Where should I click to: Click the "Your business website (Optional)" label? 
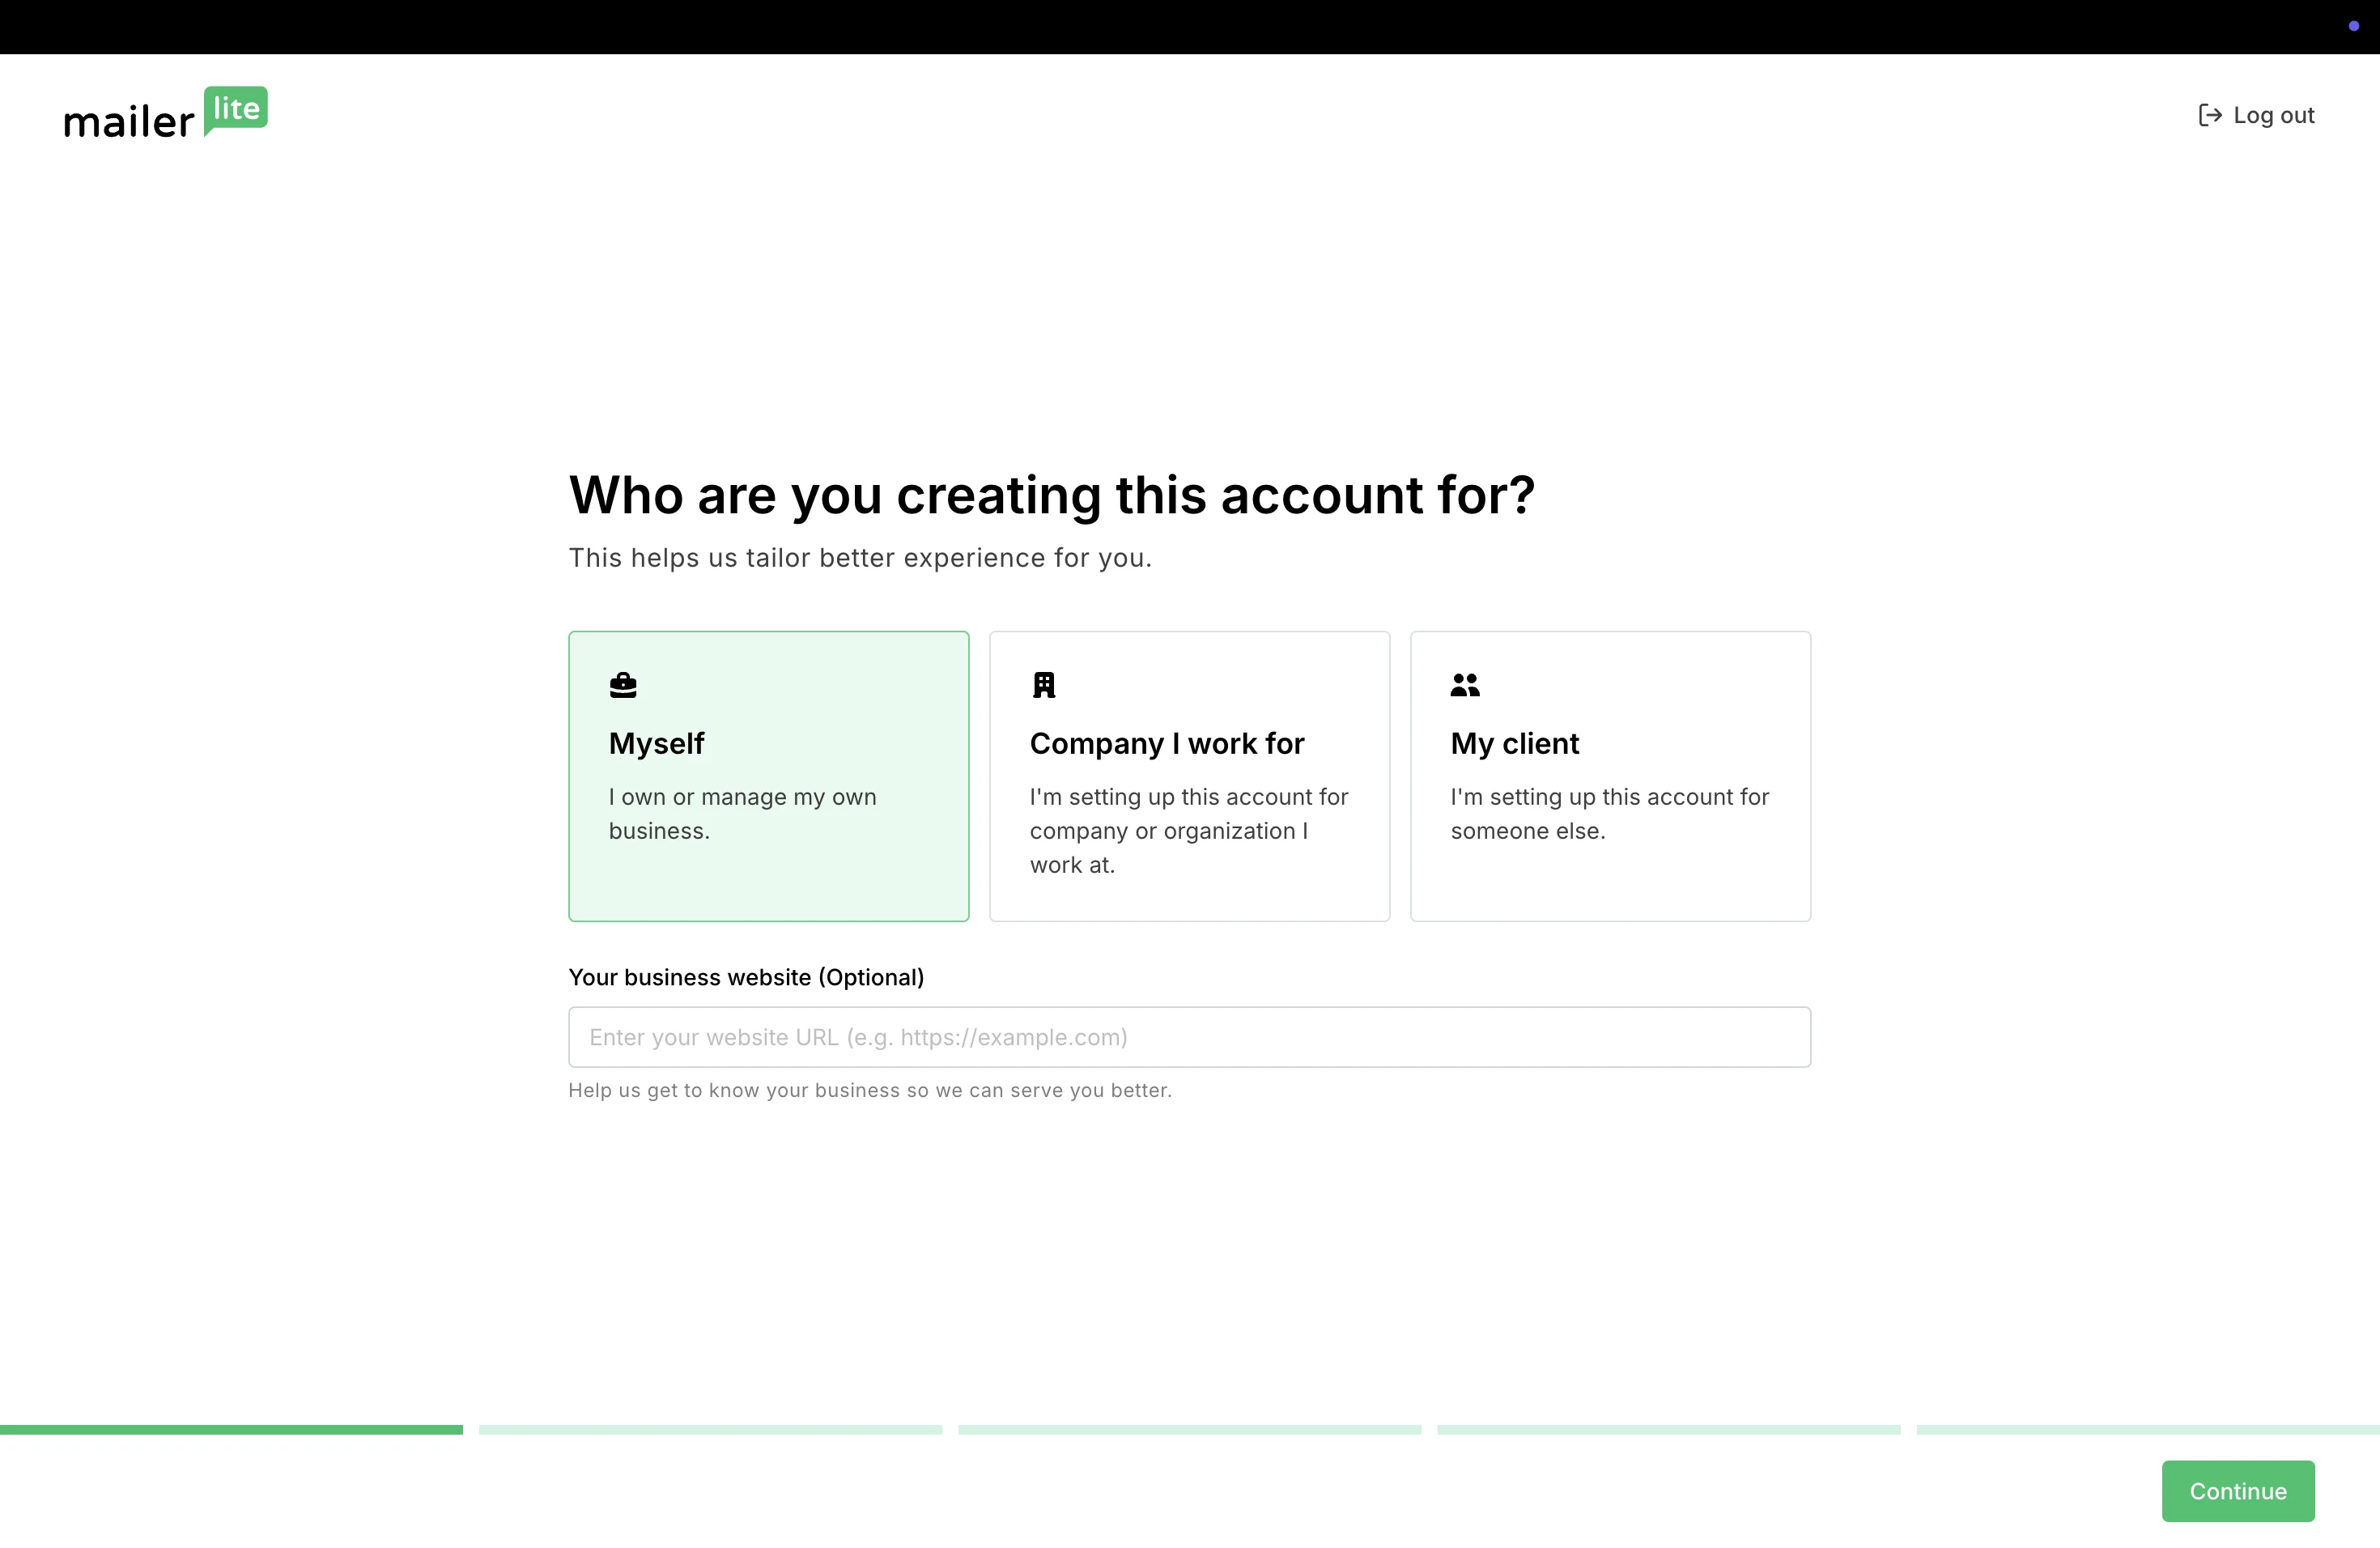(x=746, y=977)
